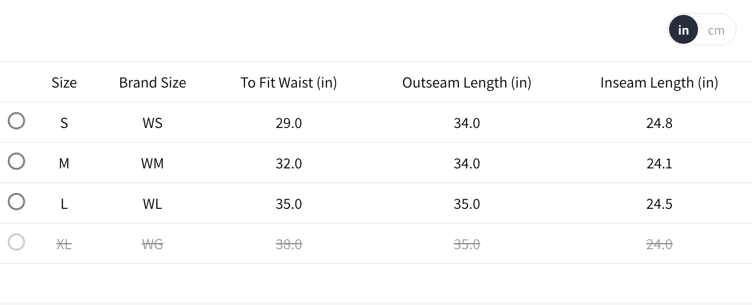Viewport: 752px width, 305px height.
Task: Click the To Fit Waist header
Action: pos(289,83)
